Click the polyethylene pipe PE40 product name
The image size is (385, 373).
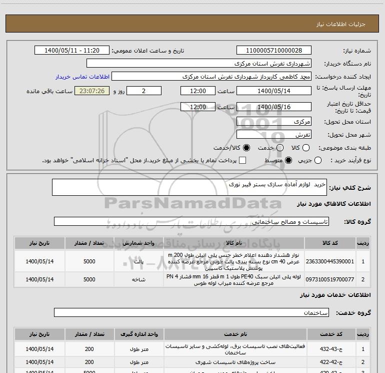(x=234, y=279)
